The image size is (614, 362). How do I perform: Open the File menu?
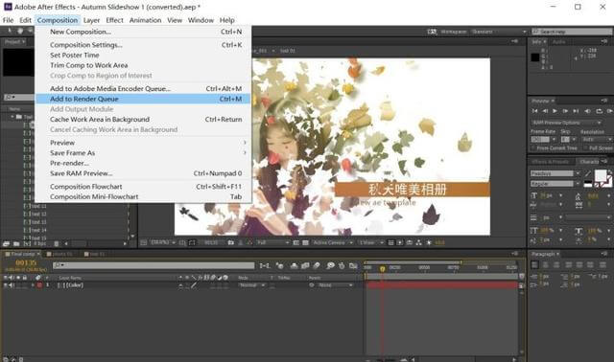pos(8,20)
